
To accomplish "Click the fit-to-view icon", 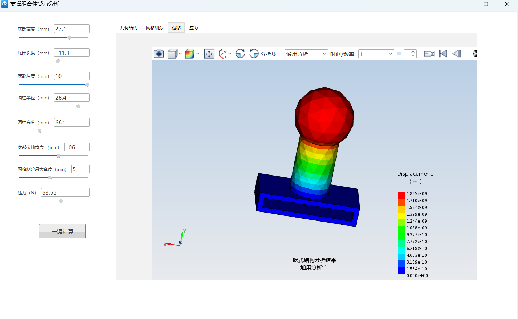I will tap(209, 54).
